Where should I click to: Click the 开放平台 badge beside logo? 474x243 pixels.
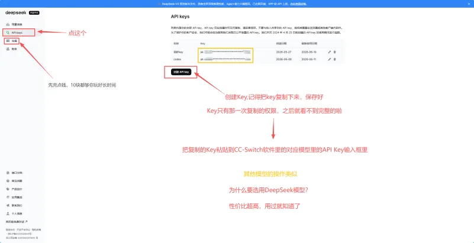click(34, 13)
